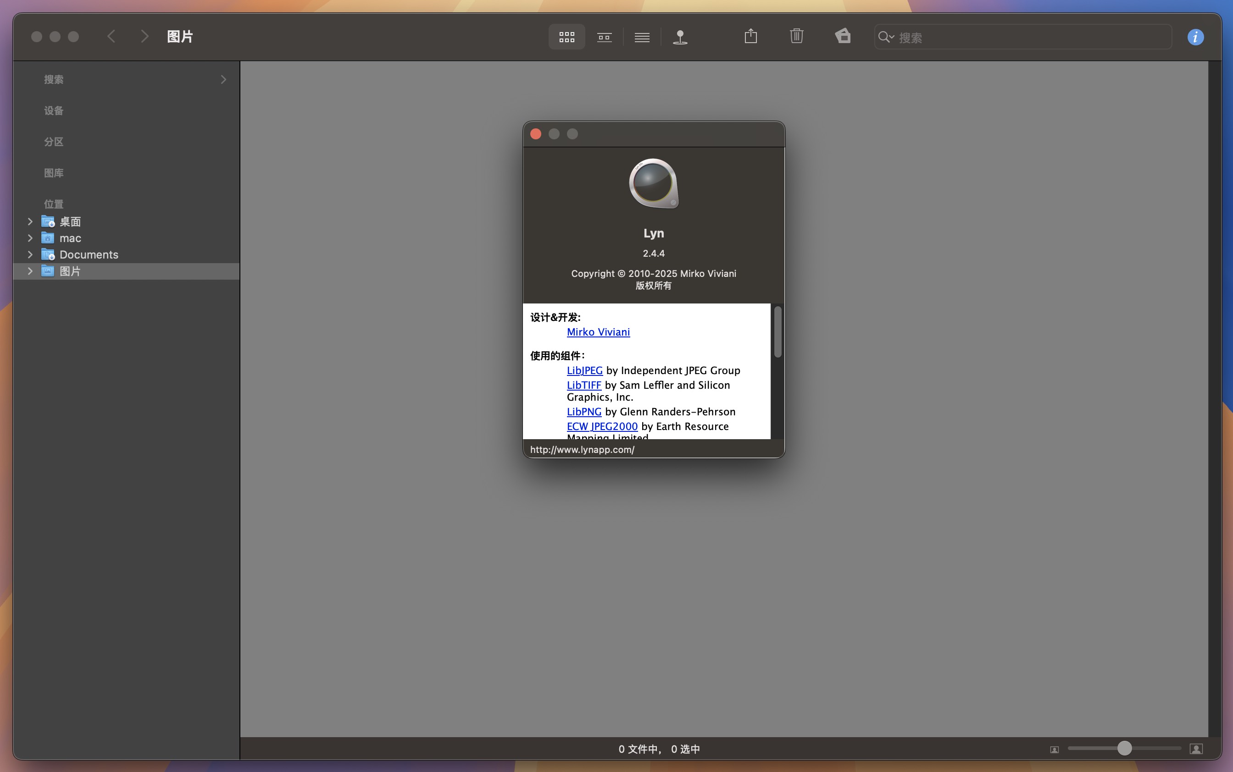Open the blue info inspector
This screenshot has height=772, width=1233.
coord(1195,37)
